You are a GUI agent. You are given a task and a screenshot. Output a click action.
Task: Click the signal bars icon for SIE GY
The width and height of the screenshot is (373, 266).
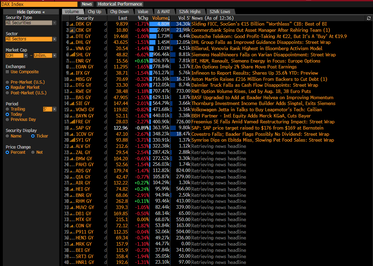point(72,104)
